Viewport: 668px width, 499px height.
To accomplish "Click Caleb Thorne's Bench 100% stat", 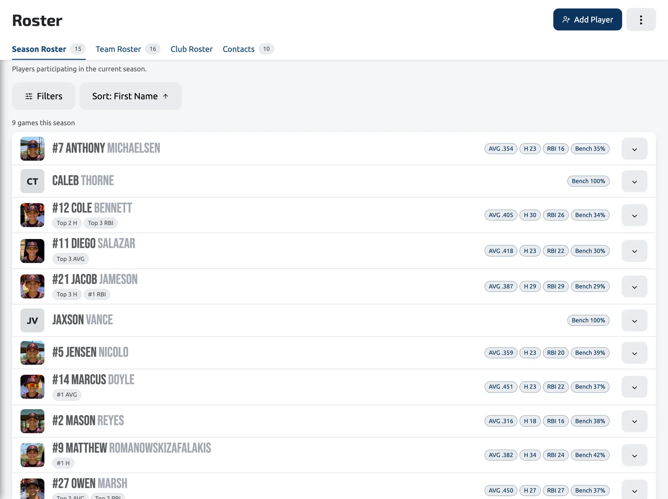I will 588,181.
